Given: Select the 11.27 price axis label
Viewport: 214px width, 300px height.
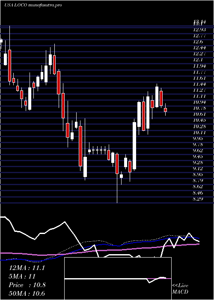Looking at the screenshot, I should coord(199,90).
